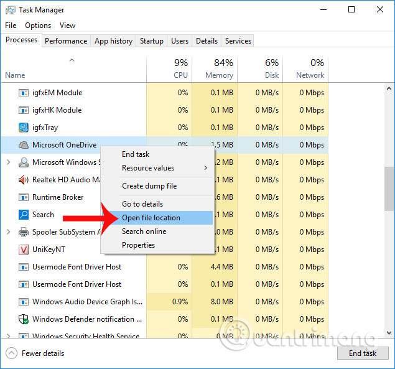The width and height of the screenshot is (395, 369).
Task: Select the UniKeyNT row name
Action: click(x=49, y=250)
